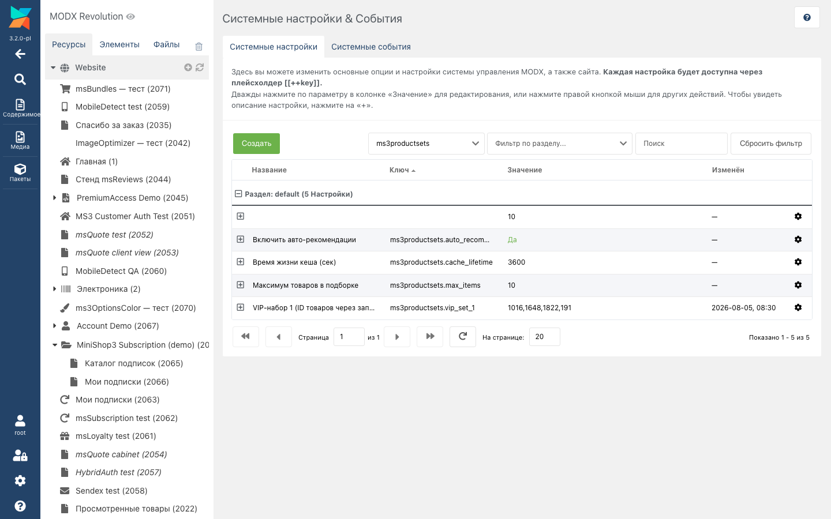
Task: Sort by the Название column header
Action: click(269, 170)
